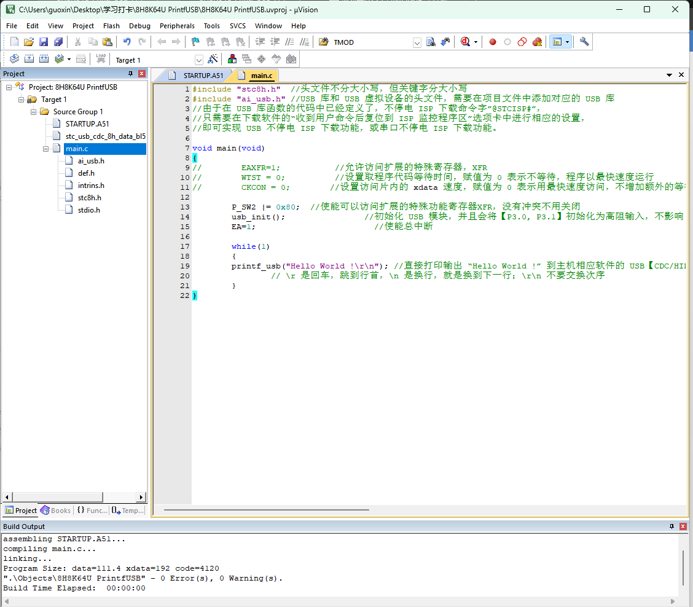Open Configuration wrench icon

pyautogui.click(x=584, y=42)
